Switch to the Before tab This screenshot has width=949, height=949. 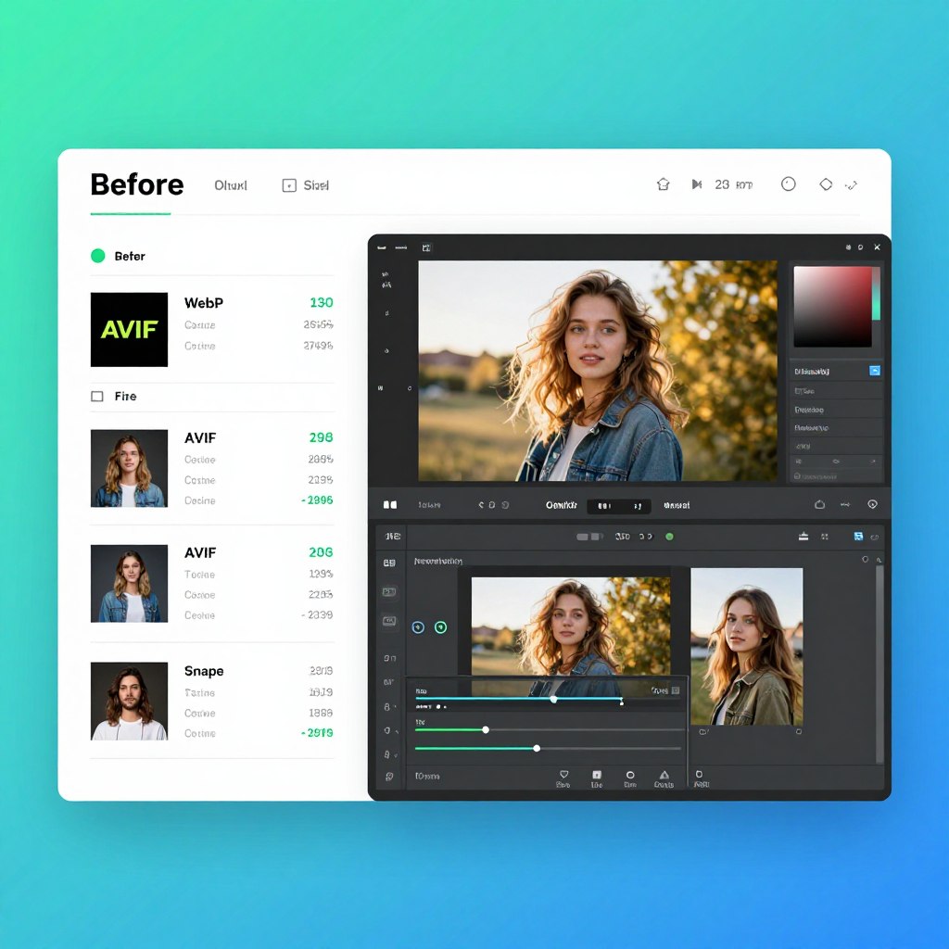[x=137, y=184]
